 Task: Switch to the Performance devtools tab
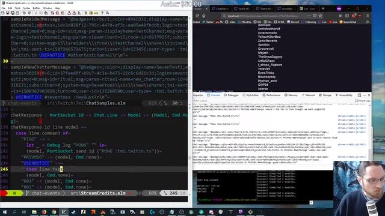coord(271,95)
